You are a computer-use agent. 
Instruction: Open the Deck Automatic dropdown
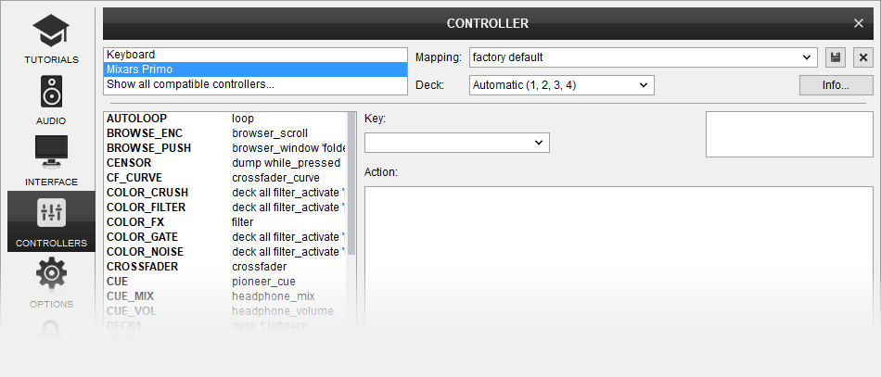pyautogui.click(x=561, y=85)
